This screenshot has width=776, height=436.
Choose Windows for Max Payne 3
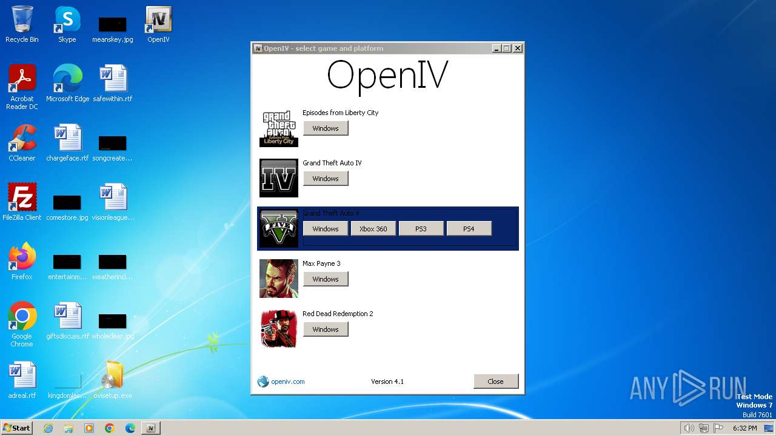326,279
